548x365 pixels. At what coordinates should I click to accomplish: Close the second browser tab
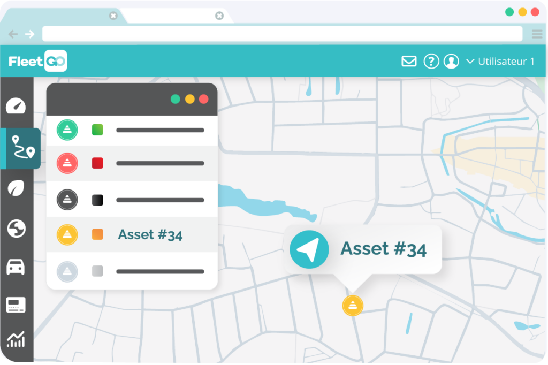click(x=219, y=16)
